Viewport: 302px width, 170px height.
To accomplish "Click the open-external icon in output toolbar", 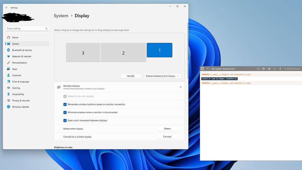I will (x=258, y=69).
